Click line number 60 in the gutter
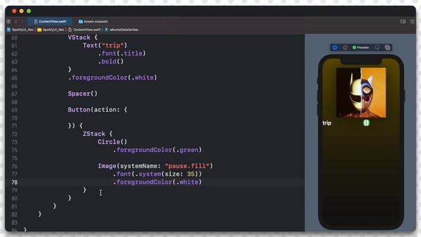Viewport: 421px width, 237px height. pos(14,38)
